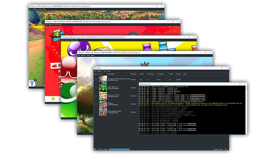276x155 pixels.
Task: Select the Luigi's Mansion 3 title text
Action: (x=113, y=87)
